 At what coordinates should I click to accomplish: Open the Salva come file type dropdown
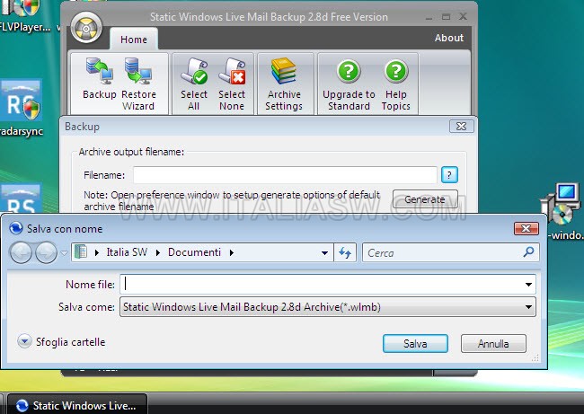(x=328, y=307)
